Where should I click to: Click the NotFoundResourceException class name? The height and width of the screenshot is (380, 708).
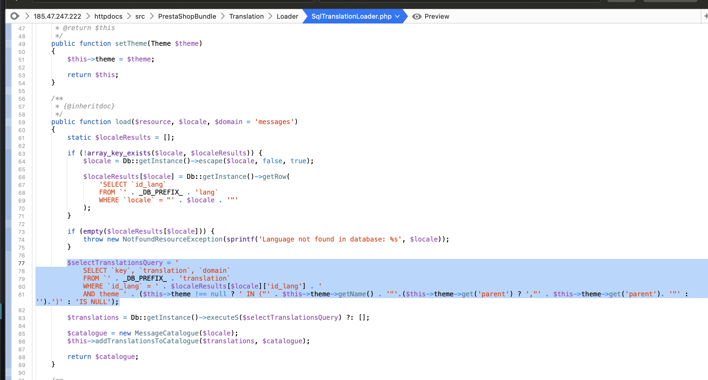[172, 239]
